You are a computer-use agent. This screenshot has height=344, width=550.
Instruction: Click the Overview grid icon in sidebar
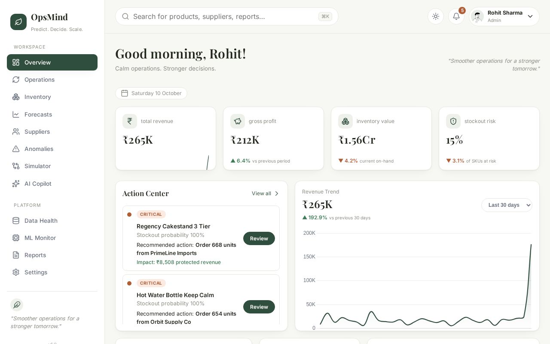pos(16,62)
